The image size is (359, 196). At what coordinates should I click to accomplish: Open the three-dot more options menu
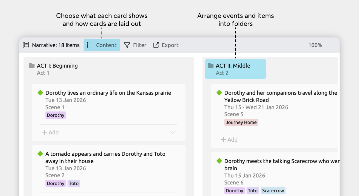point(331,45)
